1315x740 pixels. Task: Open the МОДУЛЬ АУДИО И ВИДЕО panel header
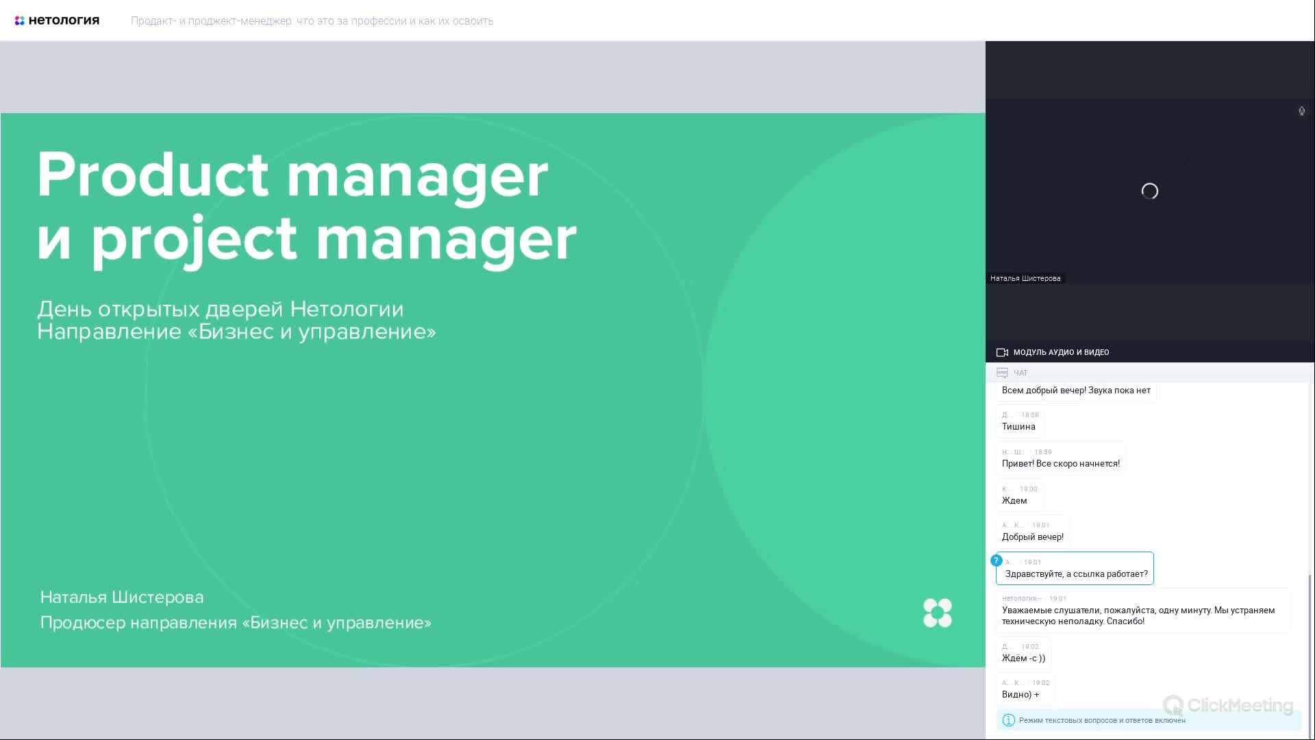pos(1150,352)
